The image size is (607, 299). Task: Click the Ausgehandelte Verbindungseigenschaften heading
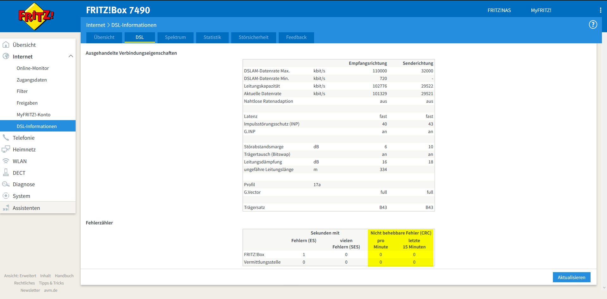131,53
